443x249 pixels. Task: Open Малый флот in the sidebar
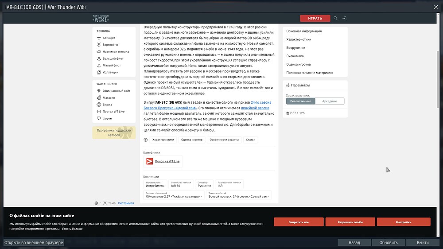pos(112,65)
